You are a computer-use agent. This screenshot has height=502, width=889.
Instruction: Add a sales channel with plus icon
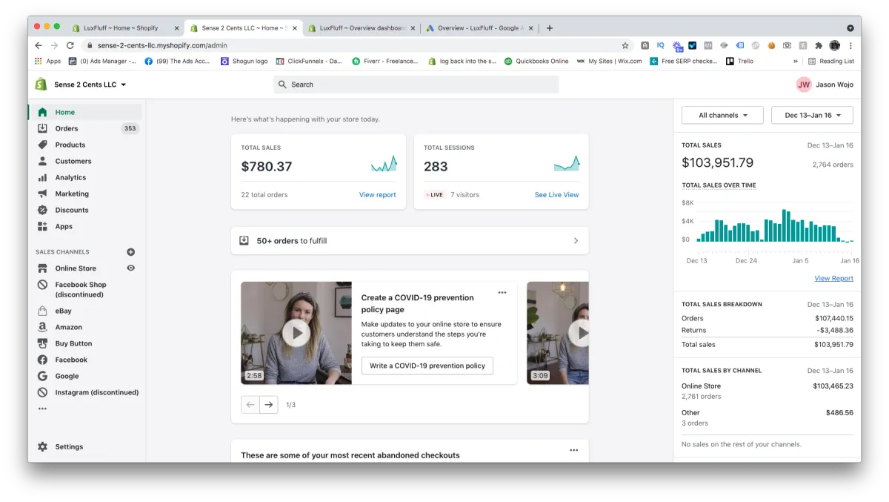click(x=131, y=252)
